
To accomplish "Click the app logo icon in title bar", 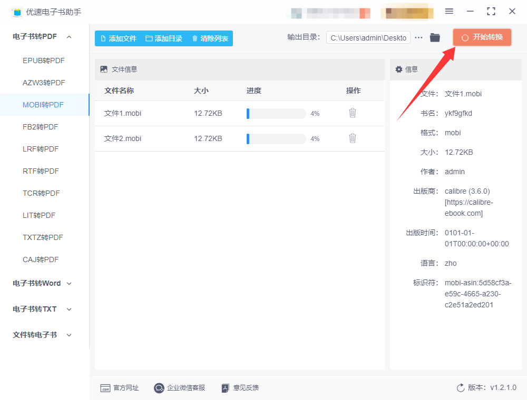I will click(x=17, y=12).
